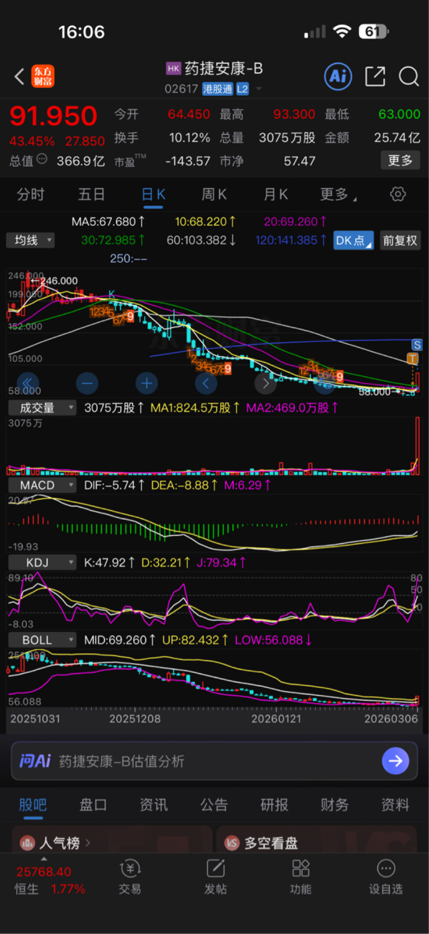Open chart settings gear icon

398,194
